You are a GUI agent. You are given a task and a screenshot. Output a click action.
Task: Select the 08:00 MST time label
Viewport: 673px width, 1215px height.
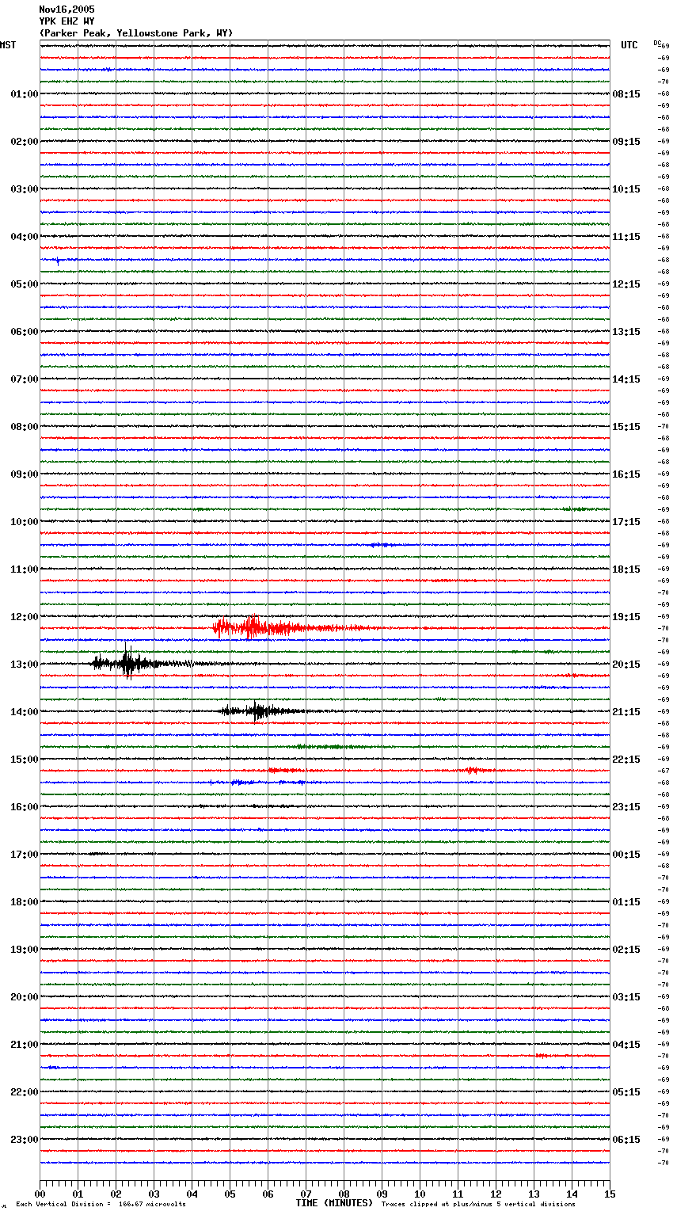[24, 427]
